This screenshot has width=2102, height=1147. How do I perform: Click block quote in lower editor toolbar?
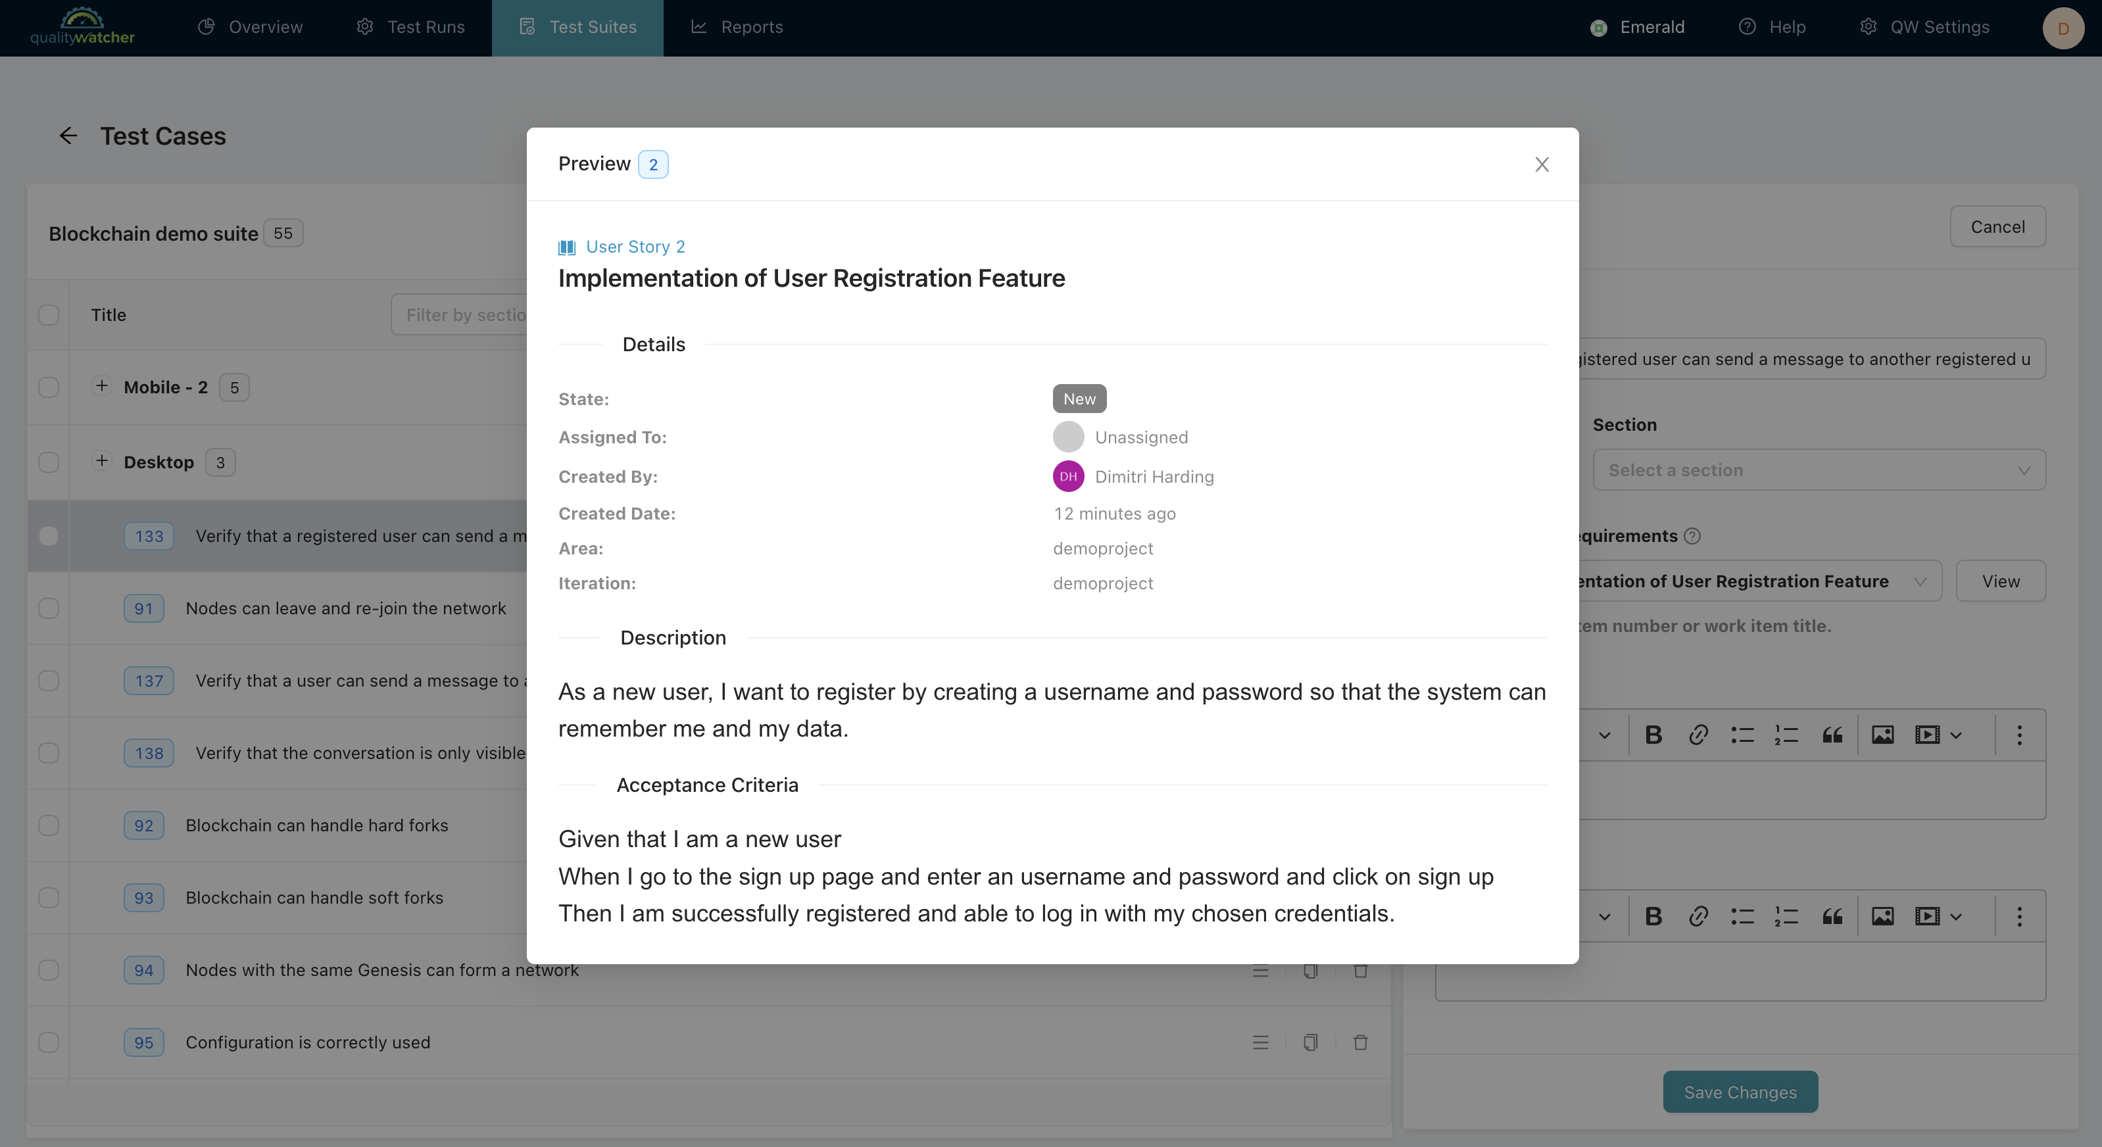(x=1833, y=916)
